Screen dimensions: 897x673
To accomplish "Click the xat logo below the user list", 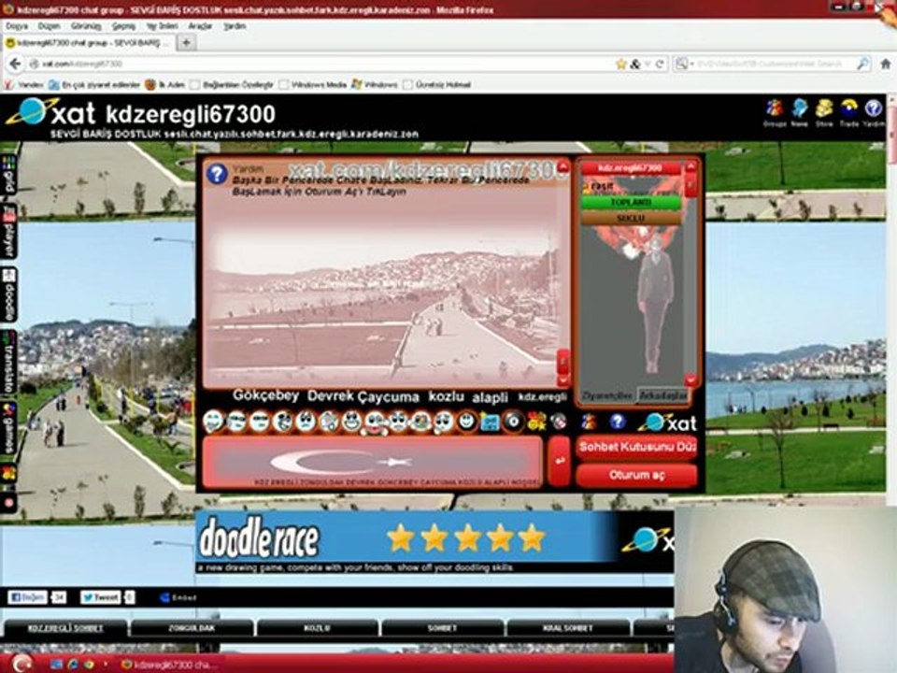I will (667, 422).
